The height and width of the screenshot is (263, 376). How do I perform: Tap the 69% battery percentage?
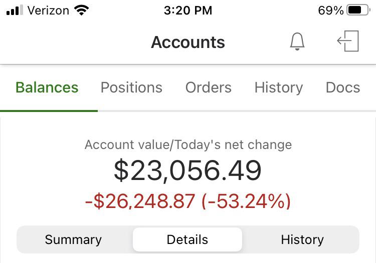pos(331,10)
